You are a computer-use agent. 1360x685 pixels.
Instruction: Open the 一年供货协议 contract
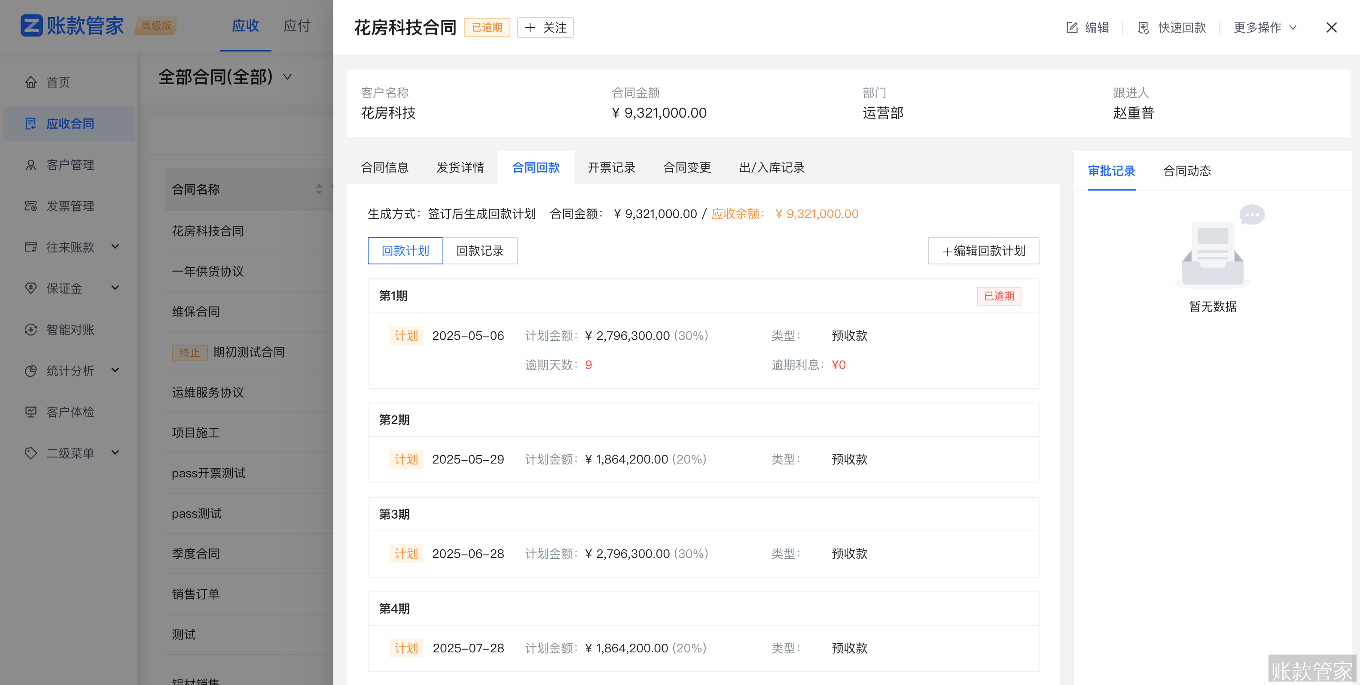point(207,271)
